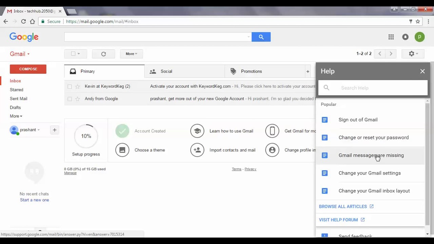This screenshot has height=244, width=434.
Task: Add a new inbox tab
Action: pos(308,72)
